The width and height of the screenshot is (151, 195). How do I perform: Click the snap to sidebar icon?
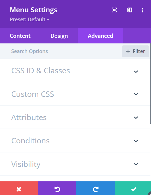click(130, 10)
